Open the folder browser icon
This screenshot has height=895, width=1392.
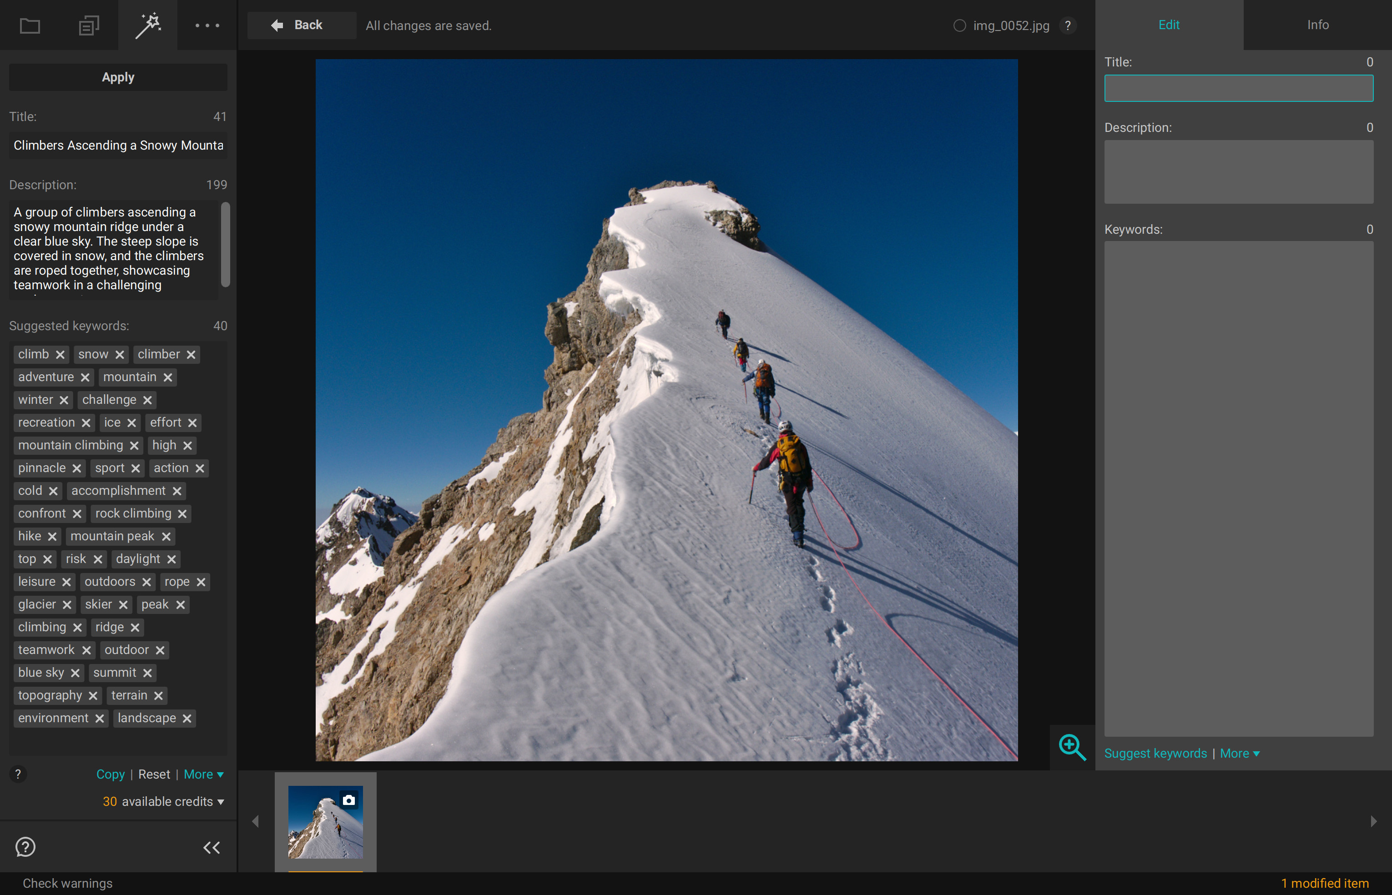click(30, 25)
